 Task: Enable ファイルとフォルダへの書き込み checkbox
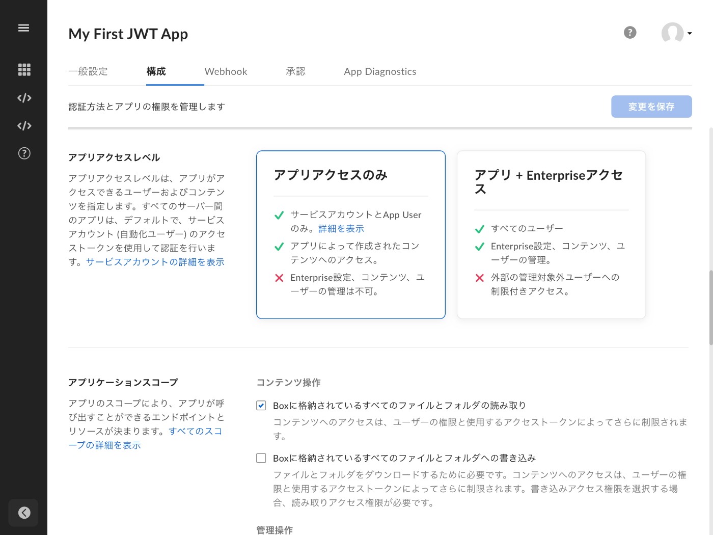(x=261, y=458)
